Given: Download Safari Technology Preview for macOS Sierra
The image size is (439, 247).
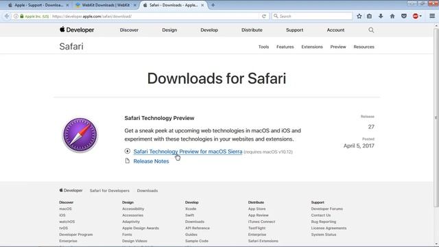Looking at the screenshot, I should click(x=187, y=152).
